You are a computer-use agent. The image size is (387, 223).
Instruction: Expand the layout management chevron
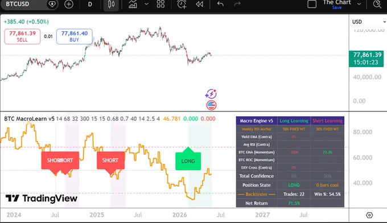point(359,4)
